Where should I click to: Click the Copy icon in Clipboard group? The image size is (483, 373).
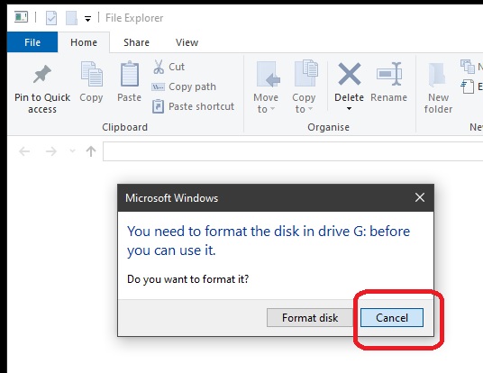pos(92,74)
